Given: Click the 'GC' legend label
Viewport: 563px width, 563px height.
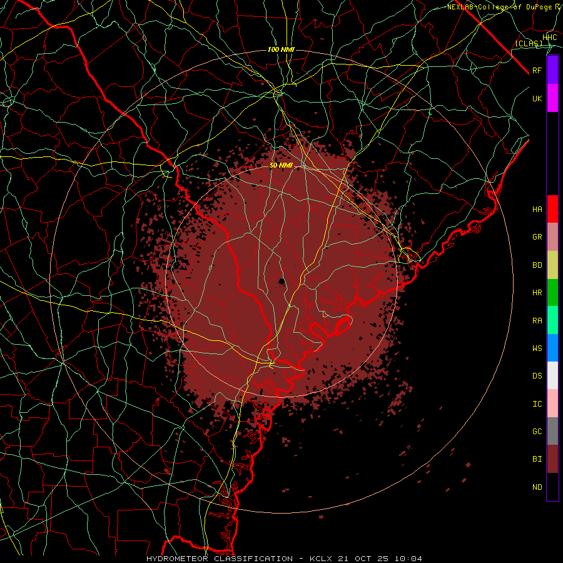Looking at the screenshot, I should (537, 432).
